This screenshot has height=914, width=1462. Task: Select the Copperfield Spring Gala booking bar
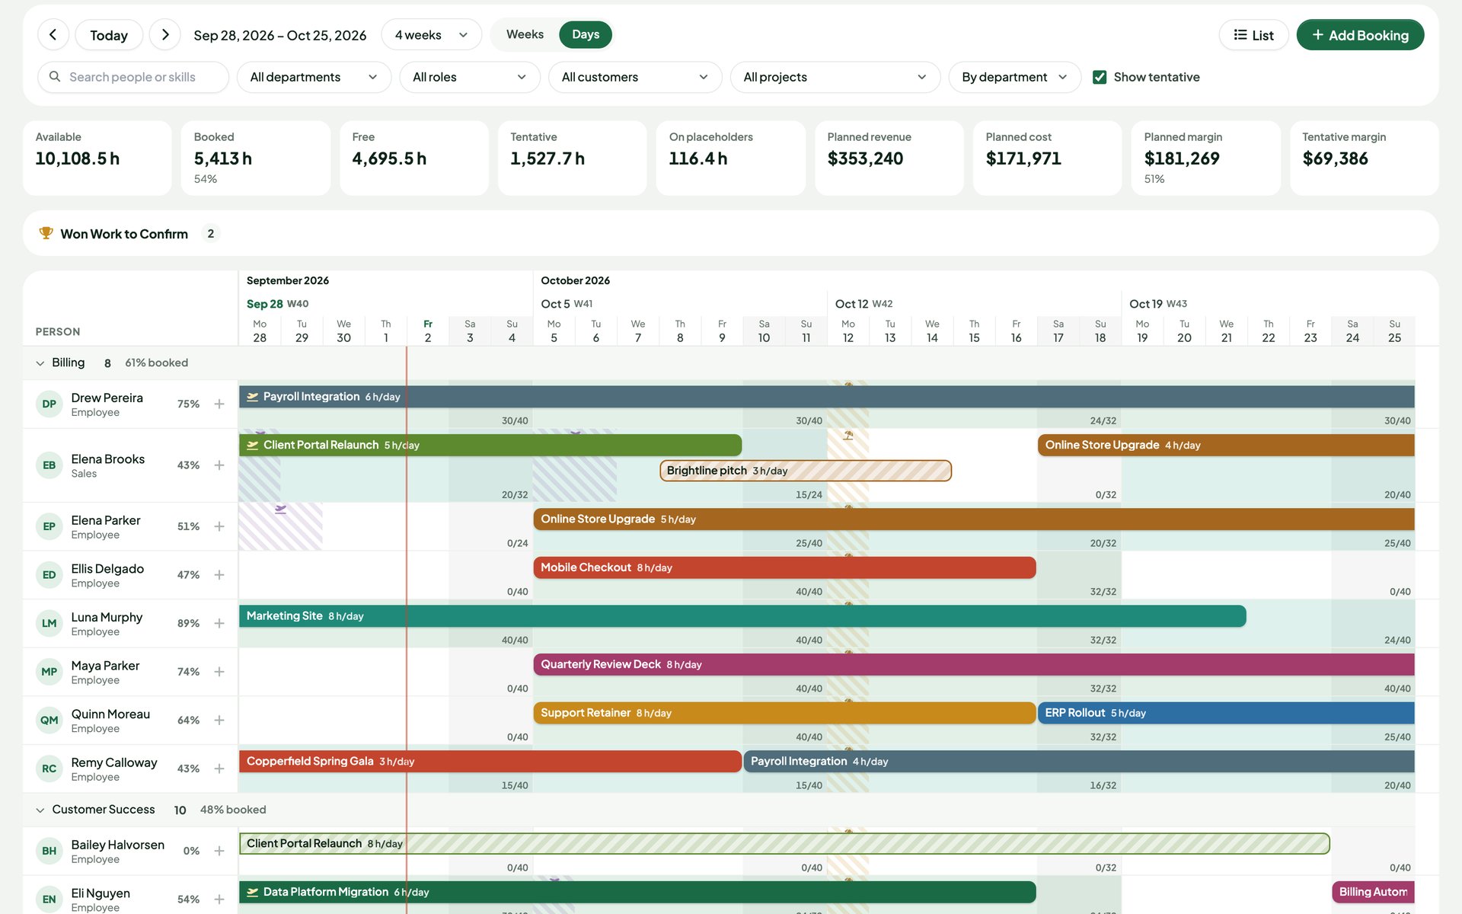pyautogui.click(x=490, y=762)
